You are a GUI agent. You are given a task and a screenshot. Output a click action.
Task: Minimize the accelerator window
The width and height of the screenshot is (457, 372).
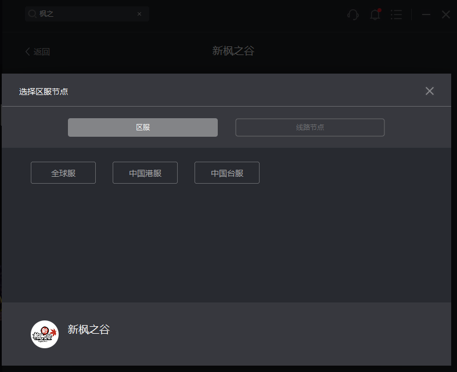click(426, 14)
